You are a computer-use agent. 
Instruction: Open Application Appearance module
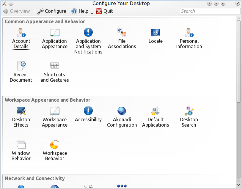coord(55,33)
